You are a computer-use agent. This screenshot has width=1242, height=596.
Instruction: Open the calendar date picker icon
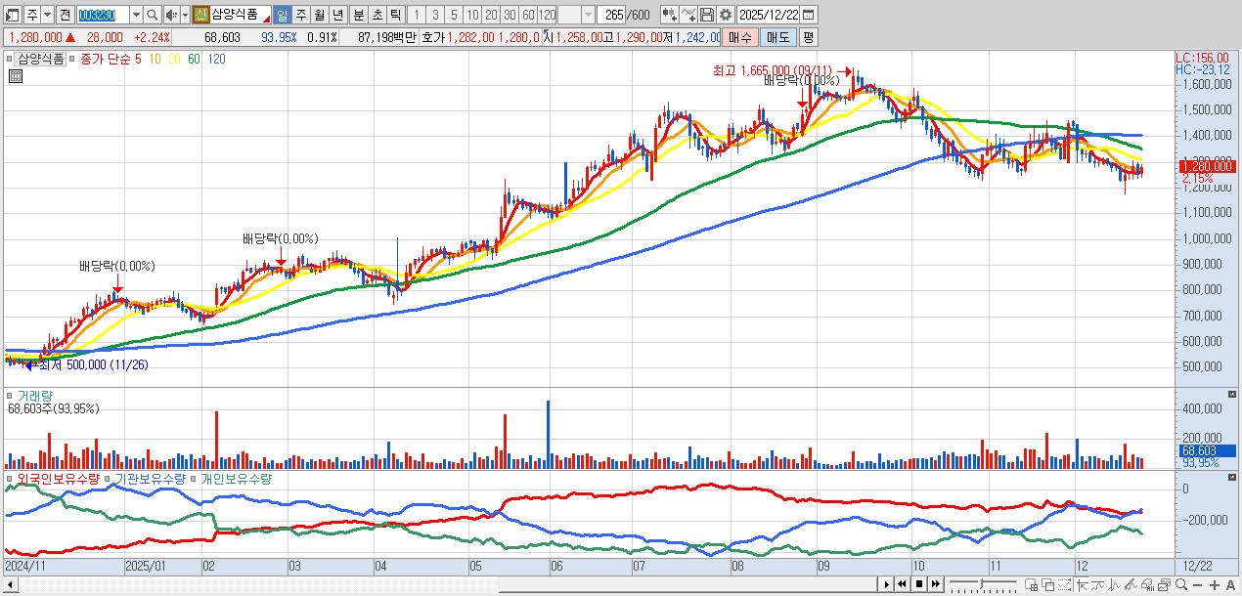[x=809, y=15]
